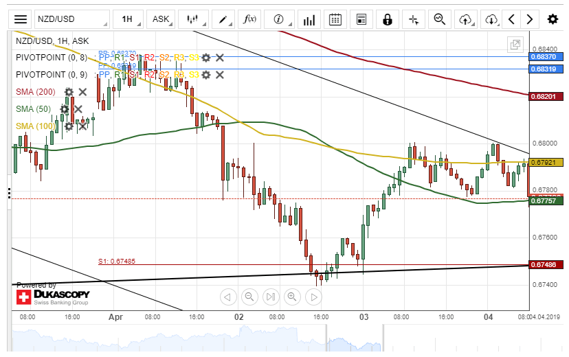Click the SMA (100) legend label
This screenshot has height=357, width=569.
pos(36,126)
